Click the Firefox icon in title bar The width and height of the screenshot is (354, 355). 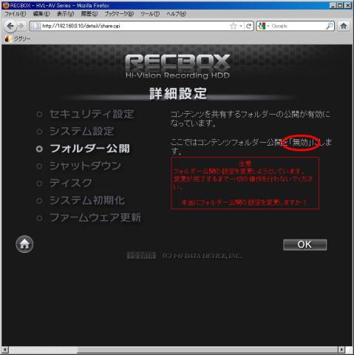6,5
